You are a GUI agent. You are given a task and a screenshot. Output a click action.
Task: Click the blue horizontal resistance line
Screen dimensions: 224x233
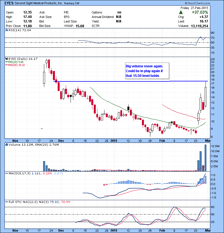coord(130,81)
